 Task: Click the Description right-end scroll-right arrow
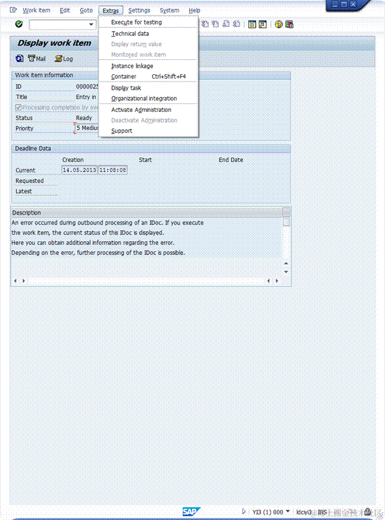pos(277,281)
